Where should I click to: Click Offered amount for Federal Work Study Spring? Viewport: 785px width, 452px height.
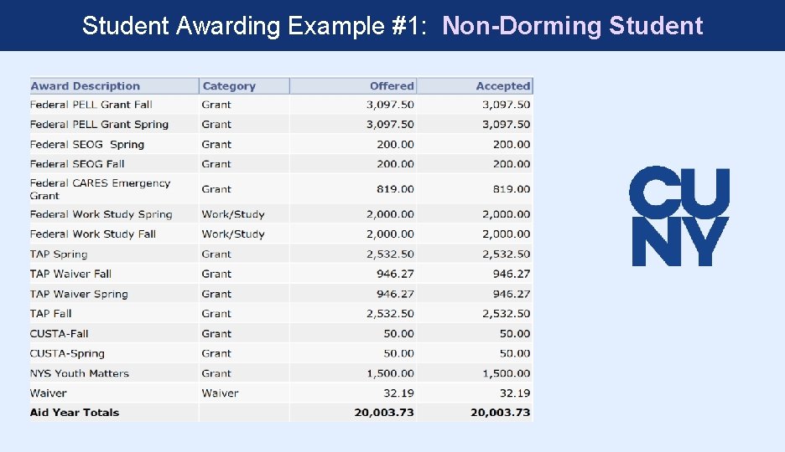coord(391,214)
